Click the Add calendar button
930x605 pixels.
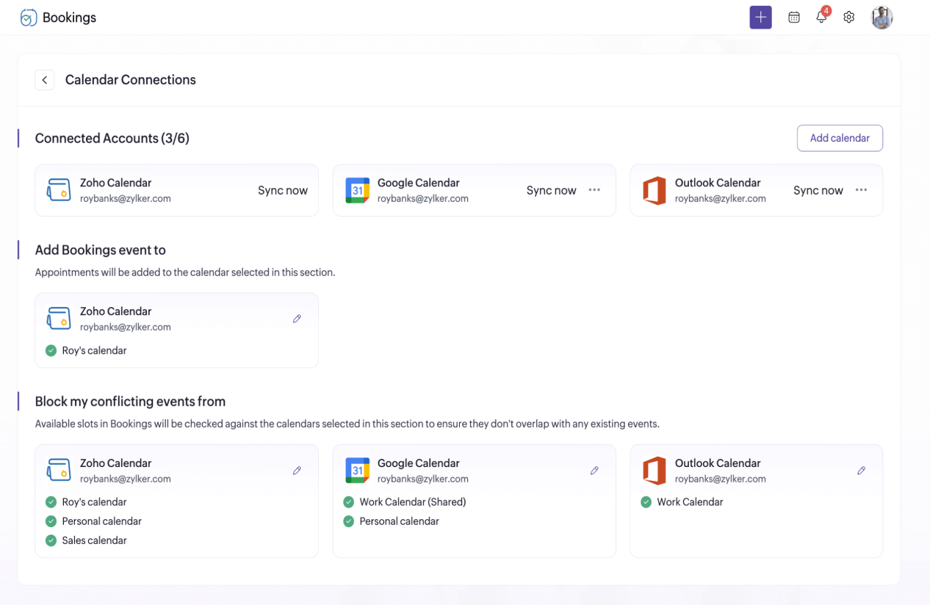[839, 138]
